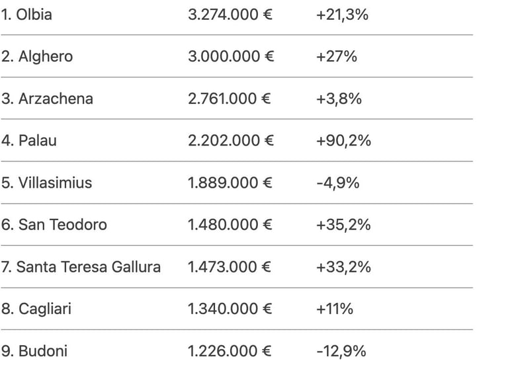Image resolution: width=508 pixels, height=369 pixels.
Task: Click the +21,3% percentage
Action: 342,15
